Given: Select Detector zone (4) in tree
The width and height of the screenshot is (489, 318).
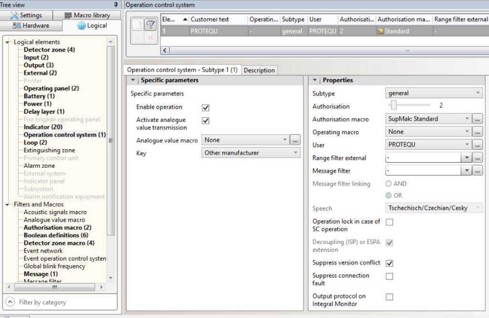Looking at the screenshot, I should pos(49,50).
